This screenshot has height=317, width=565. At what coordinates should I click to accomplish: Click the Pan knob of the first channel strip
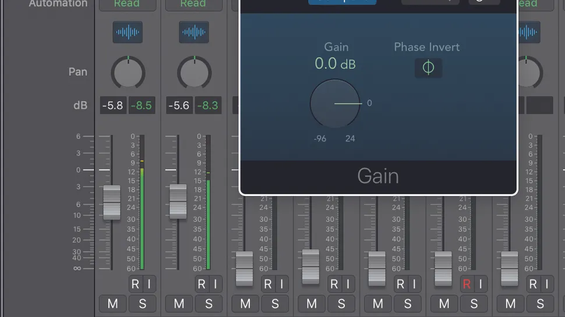click(128, 73)
